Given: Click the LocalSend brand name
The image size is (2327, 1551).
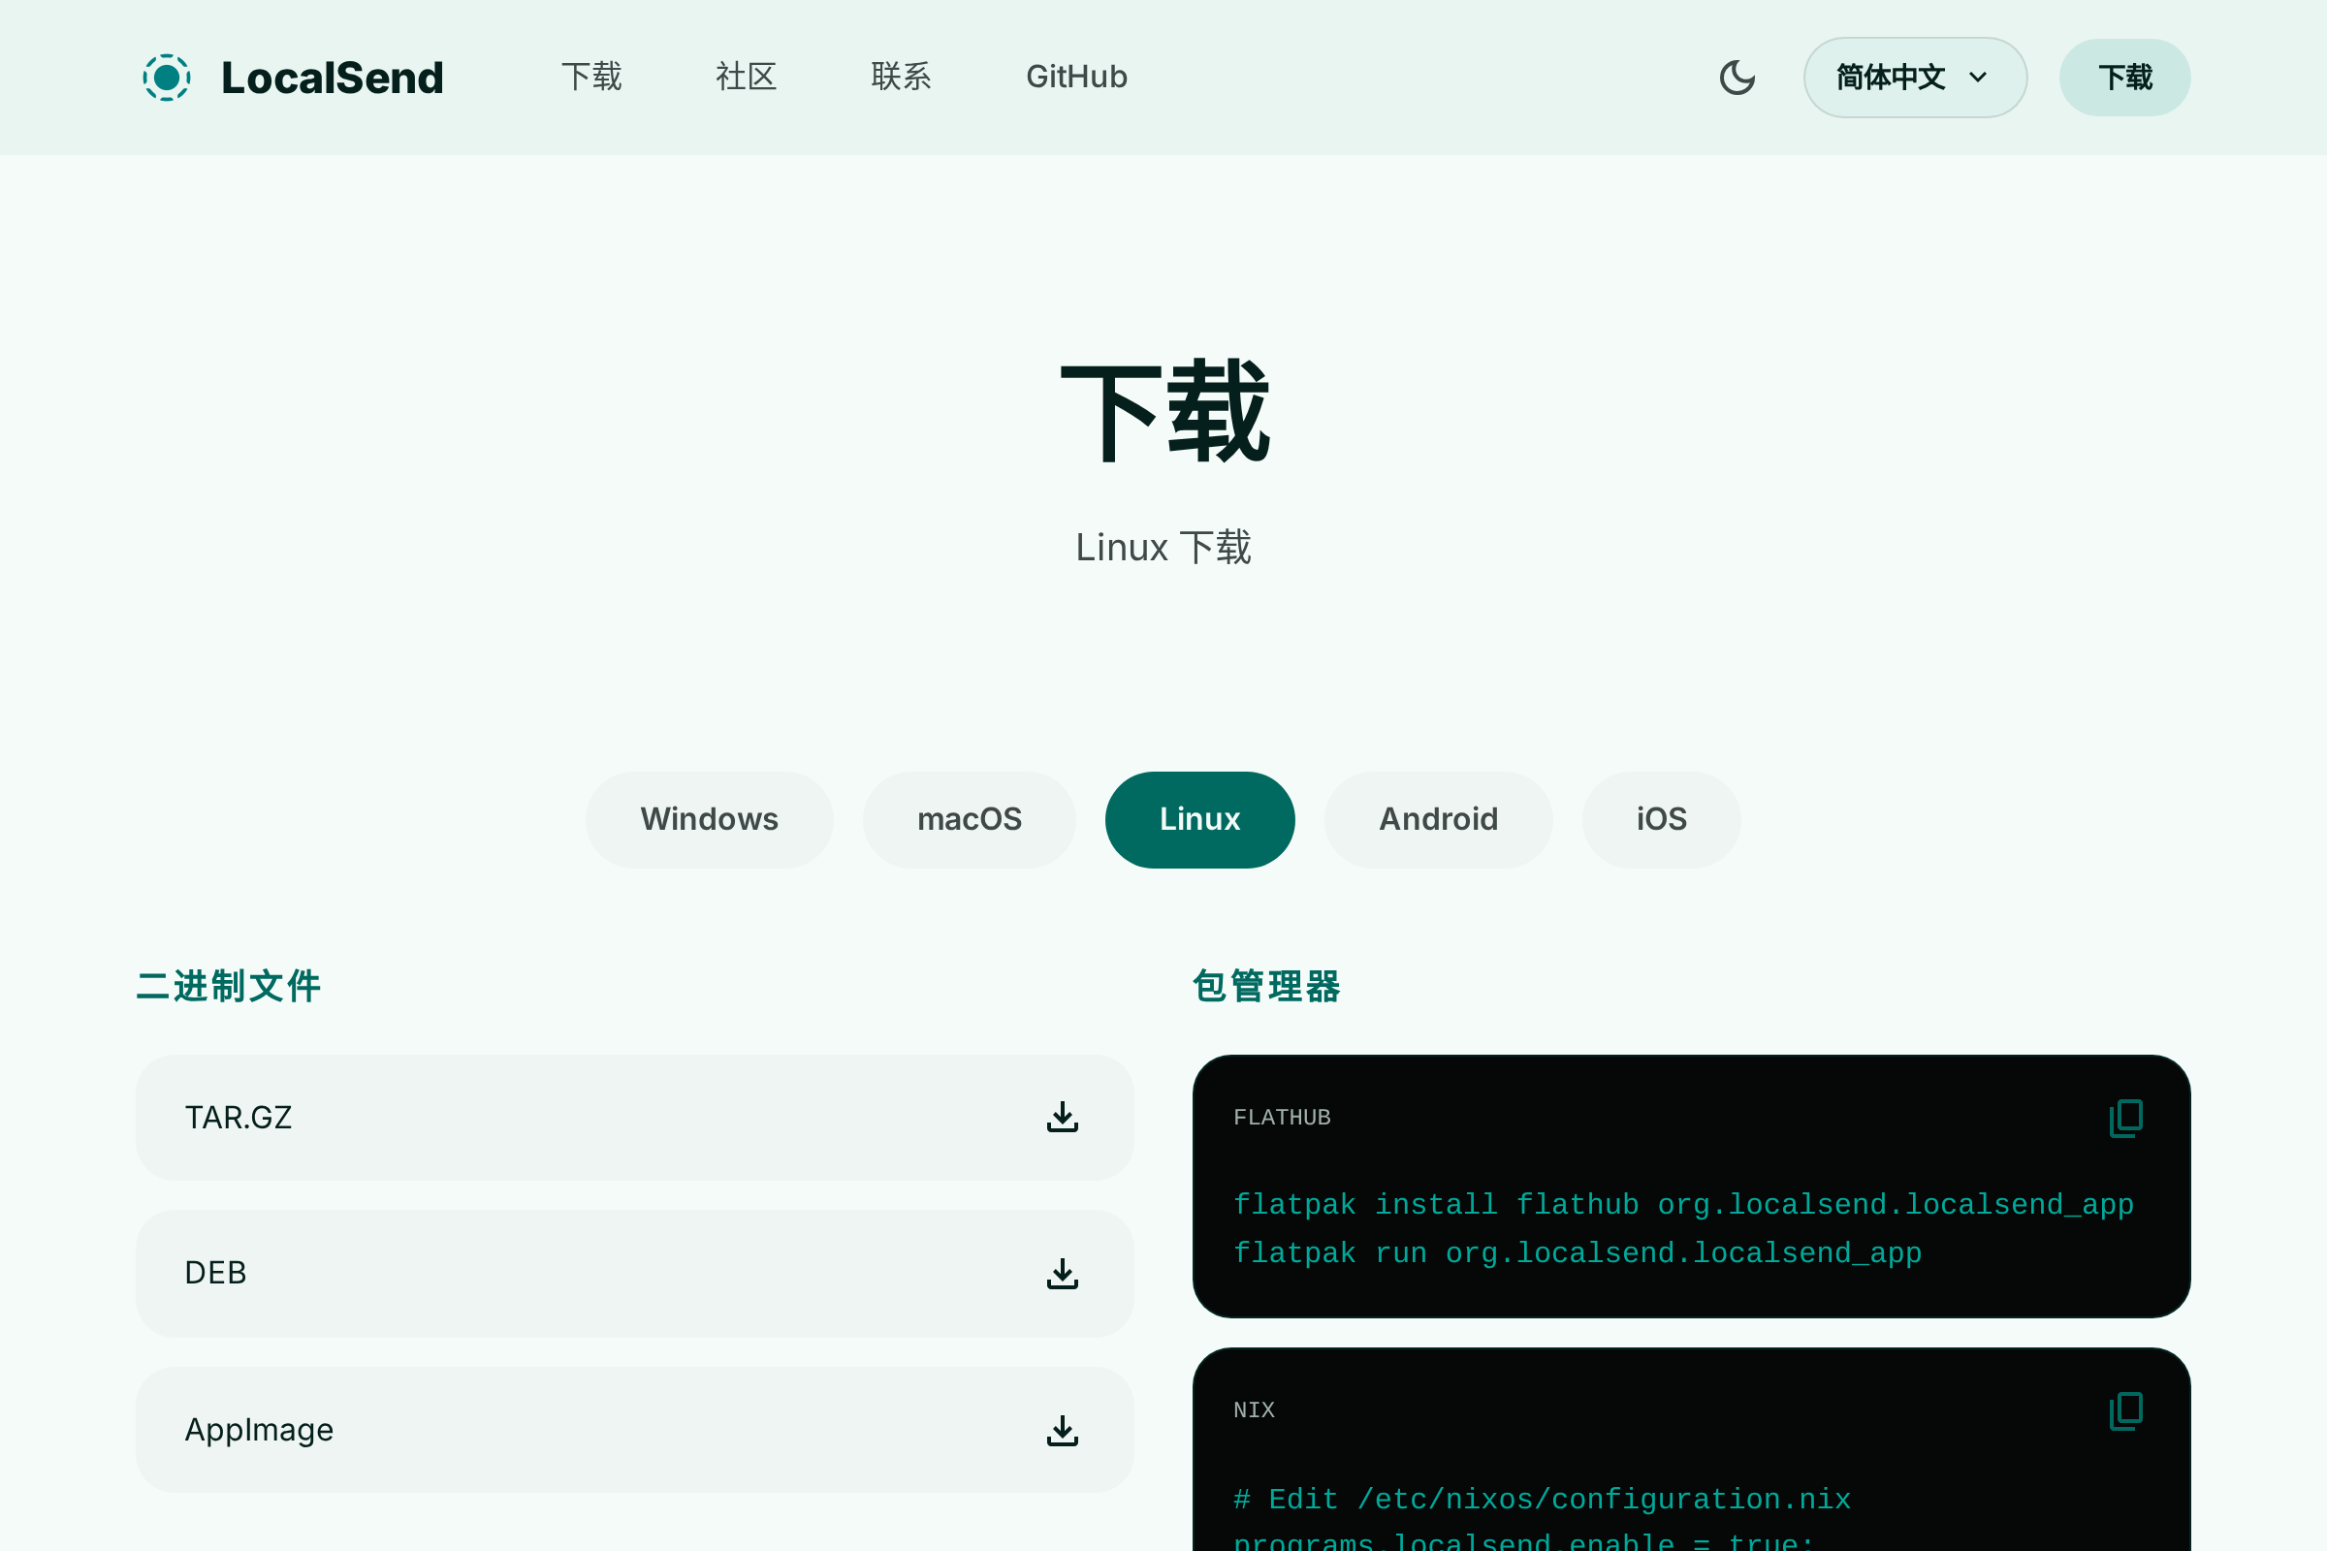Looking at the screenshot, I should [332, 78].
